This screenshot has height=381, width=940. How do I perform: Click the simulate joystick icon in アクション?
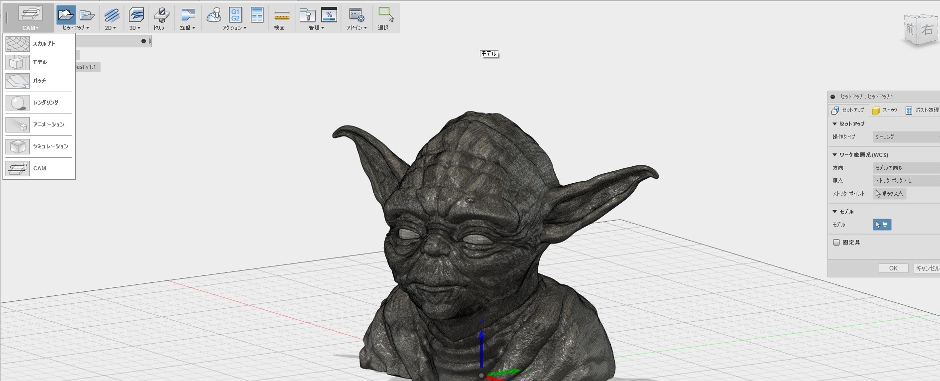214,15
